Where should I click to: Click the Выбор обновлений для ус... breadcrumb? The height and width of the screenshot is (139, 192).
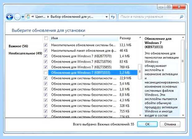click(x=72, y=17)
